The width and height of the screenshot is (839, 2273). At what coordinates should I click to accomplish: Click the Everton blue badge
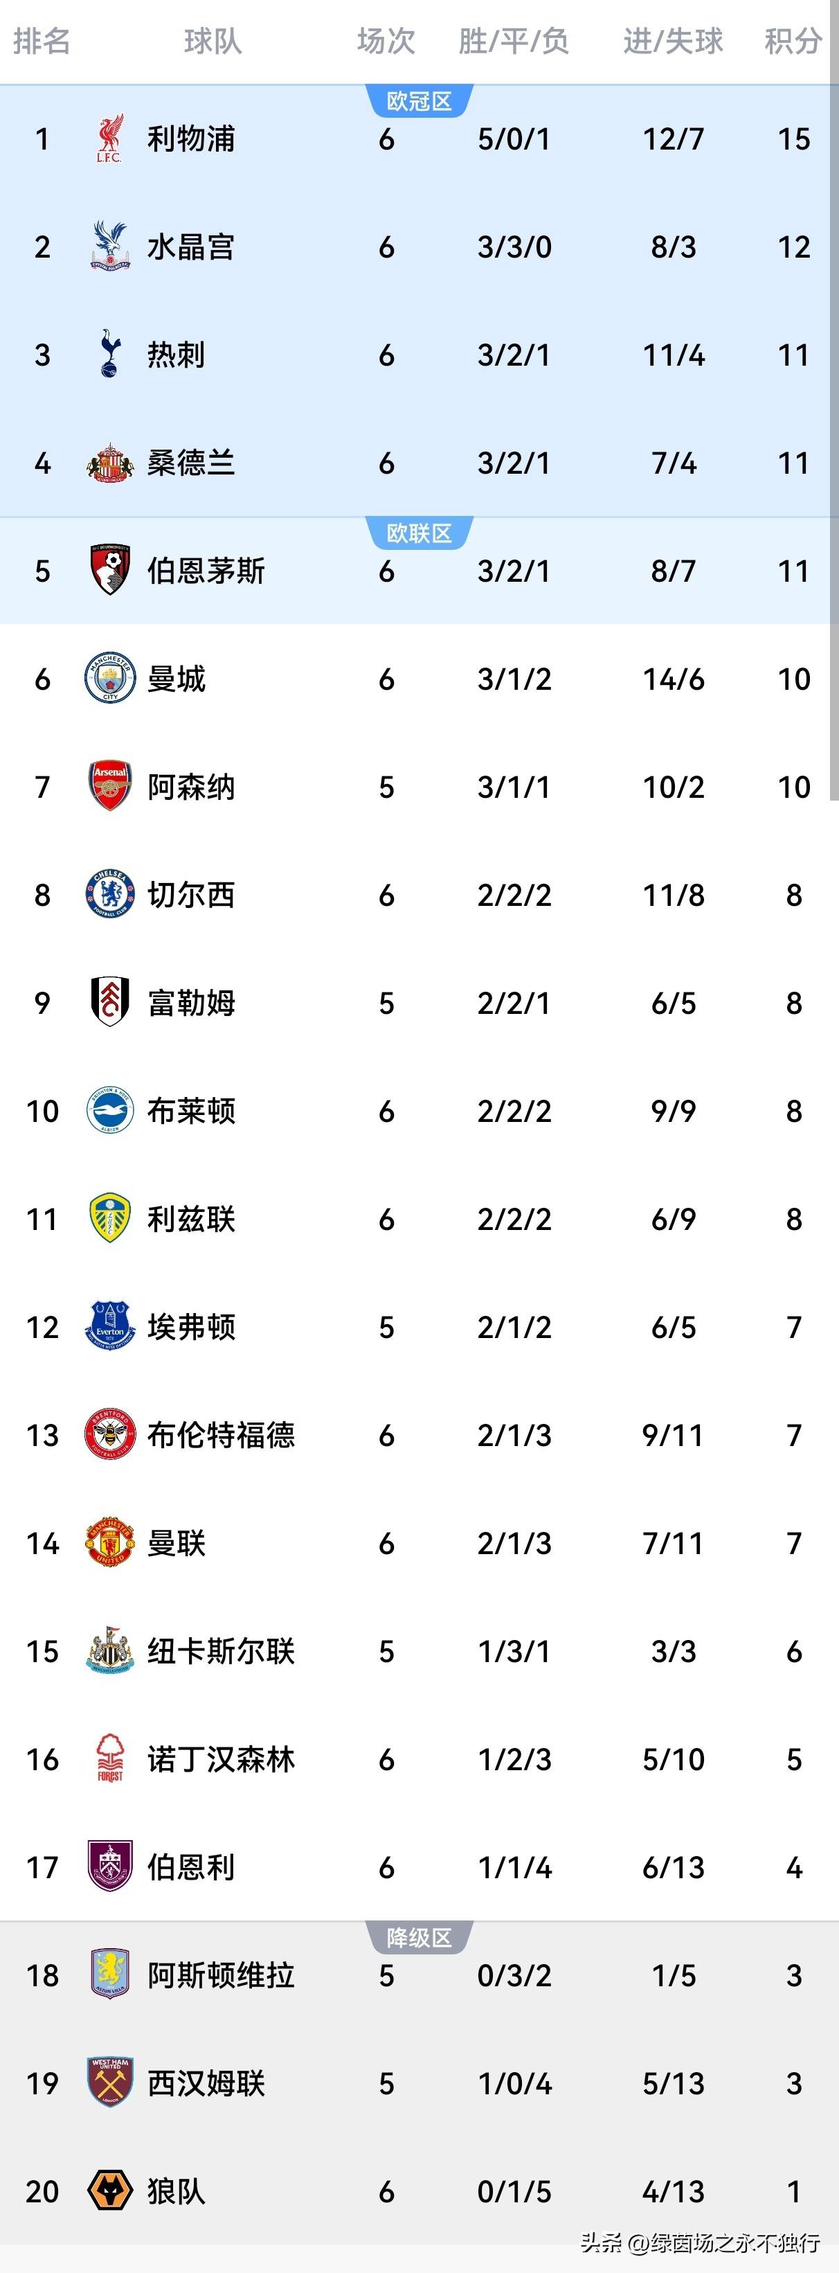pos(109,1326)
